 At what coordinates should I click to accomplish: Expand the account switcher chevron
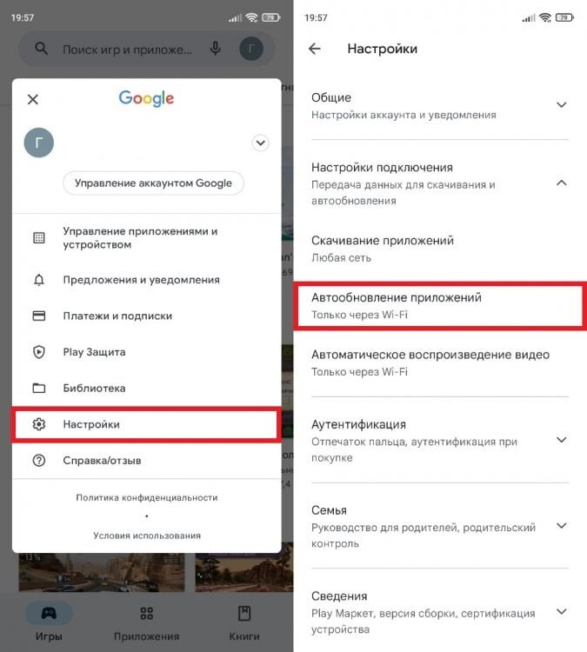[260, 143]
